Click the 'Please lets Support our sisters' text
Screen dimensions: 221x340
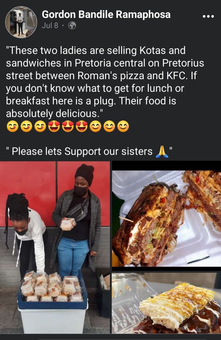click(x=82, y=151)
